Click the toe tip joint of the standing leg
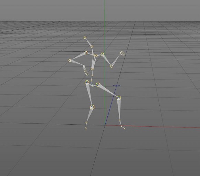The width and height of the screenshot is (200, 176). 86,129
